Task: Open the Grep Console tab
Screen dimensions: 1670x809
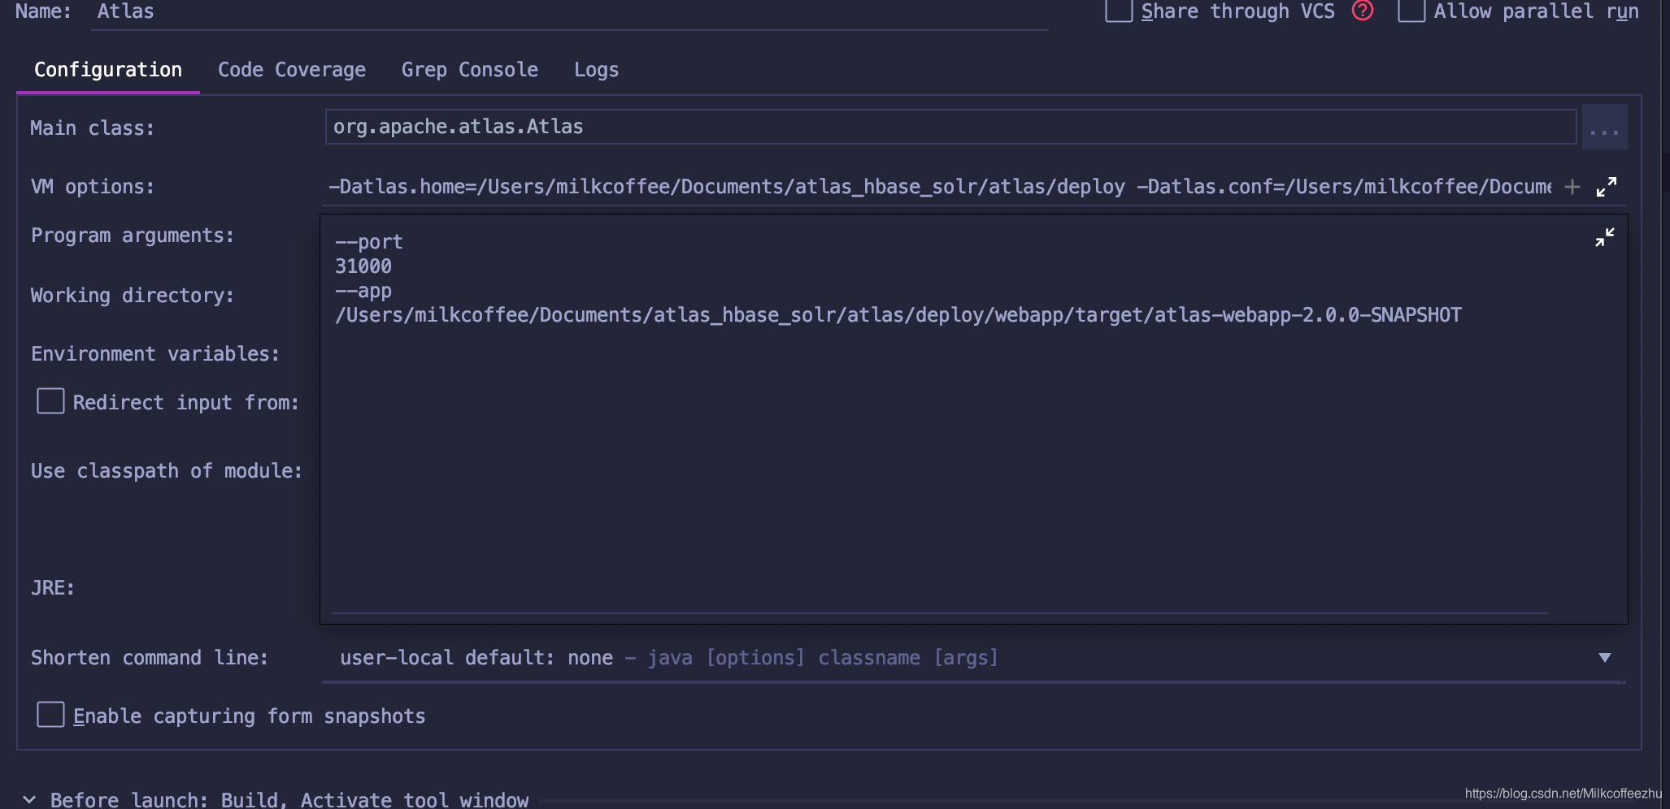Action: [x=470, y=70]
